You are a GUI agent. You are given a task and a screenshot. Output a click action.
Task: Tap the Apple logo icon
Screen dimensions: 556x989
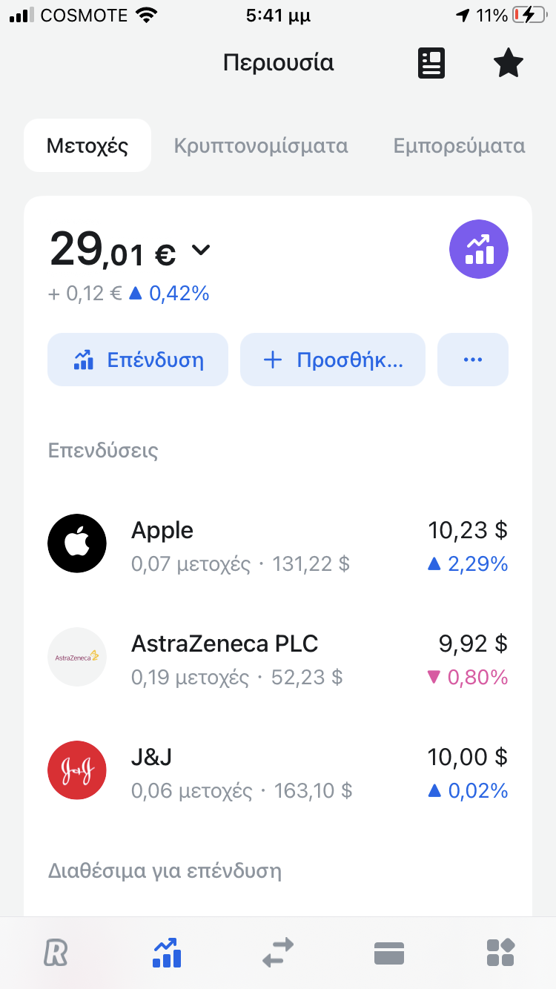coord(77,543)
